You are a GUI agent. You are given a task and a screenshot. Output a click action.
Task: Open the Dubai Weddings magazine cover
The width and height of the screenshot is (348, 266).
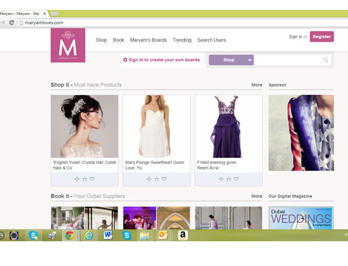[x=301, y=218]
